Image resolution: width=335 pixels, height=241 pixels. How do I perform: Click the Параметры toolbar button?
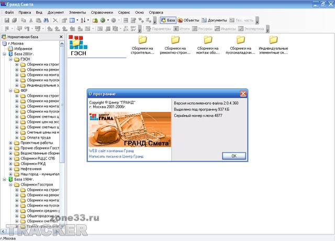pyautogui.click(x=158, y=29)
